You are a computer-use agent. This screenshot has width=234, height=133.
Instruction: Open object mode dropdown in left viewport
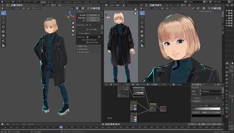coord(8,8)
